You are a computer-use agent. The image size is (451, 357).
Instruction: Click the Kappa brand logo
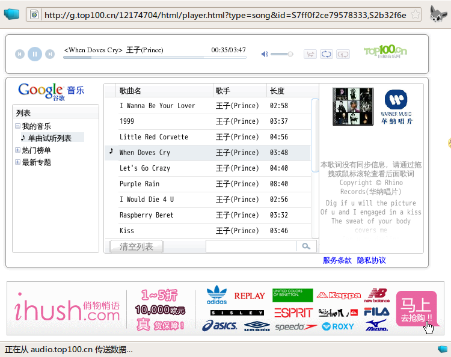point(339,295)
